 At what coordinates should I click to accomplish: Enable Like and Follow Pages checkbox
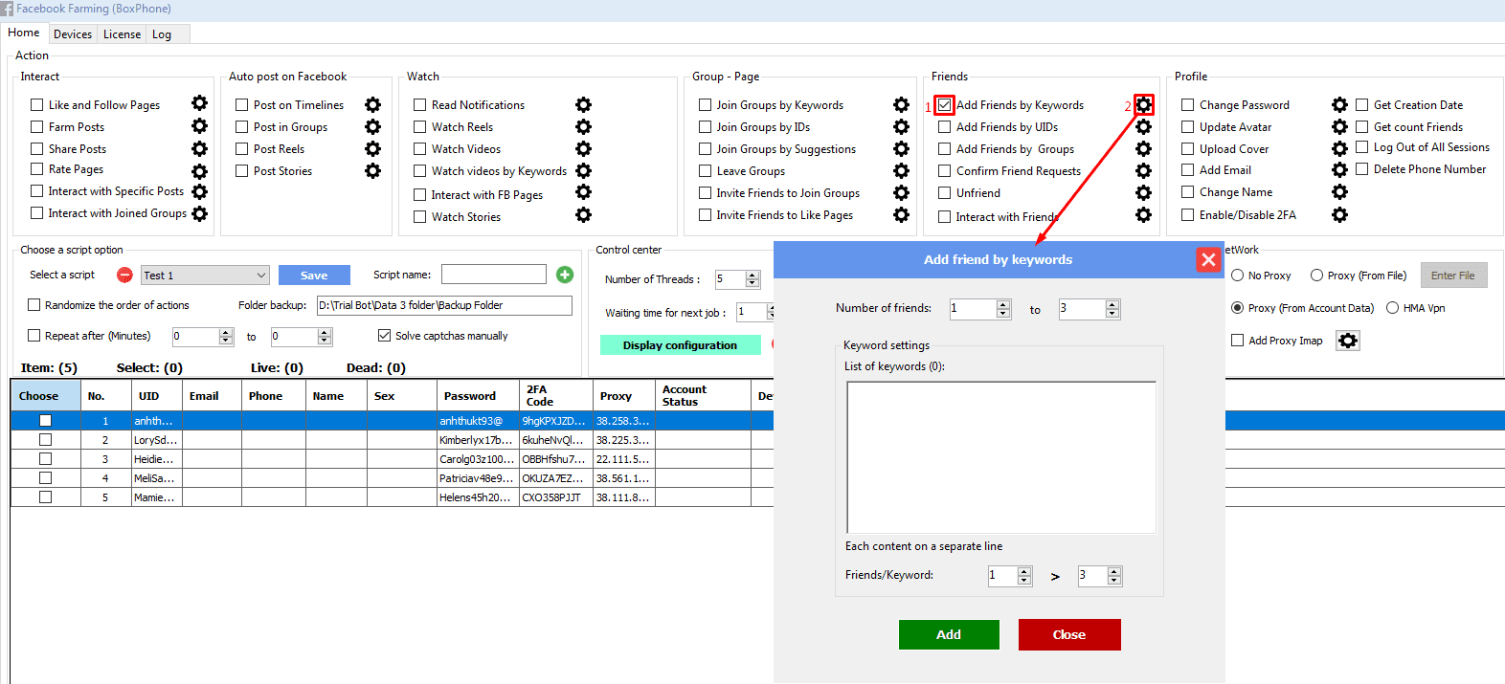37,105
